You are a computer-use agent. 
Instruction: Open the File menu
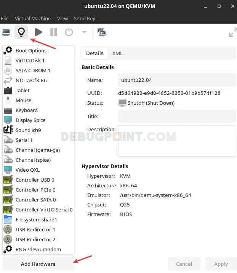click(5, 18)
